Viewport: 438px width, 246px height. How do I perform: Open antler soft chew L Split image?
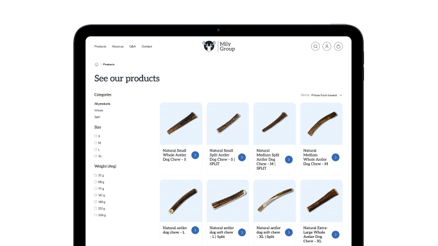click(x=228, y=201)
